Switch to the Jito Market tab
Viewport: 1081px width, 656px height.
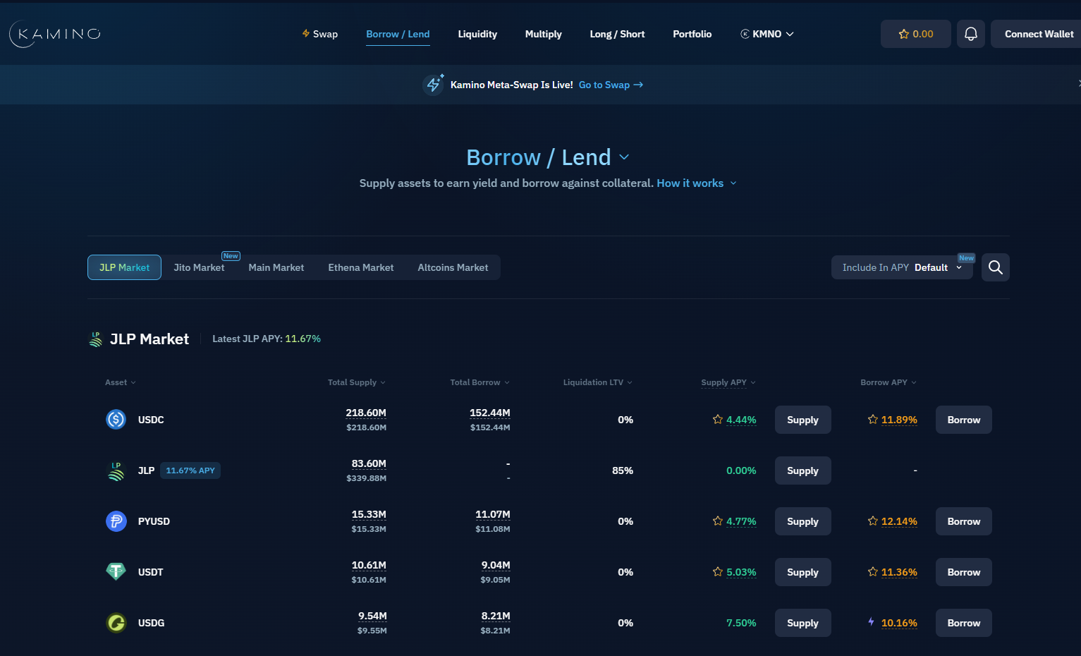coord(199,267)
